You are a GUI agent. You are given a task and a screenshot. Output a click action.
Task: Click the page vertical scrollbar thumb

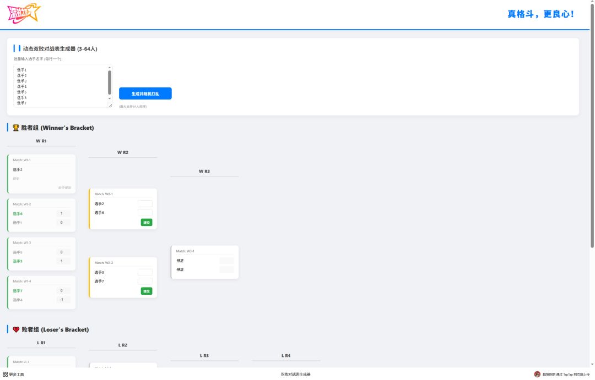[x=592, y=125]
